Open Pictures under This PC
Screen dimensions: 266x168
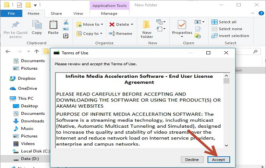click(25, 136)
